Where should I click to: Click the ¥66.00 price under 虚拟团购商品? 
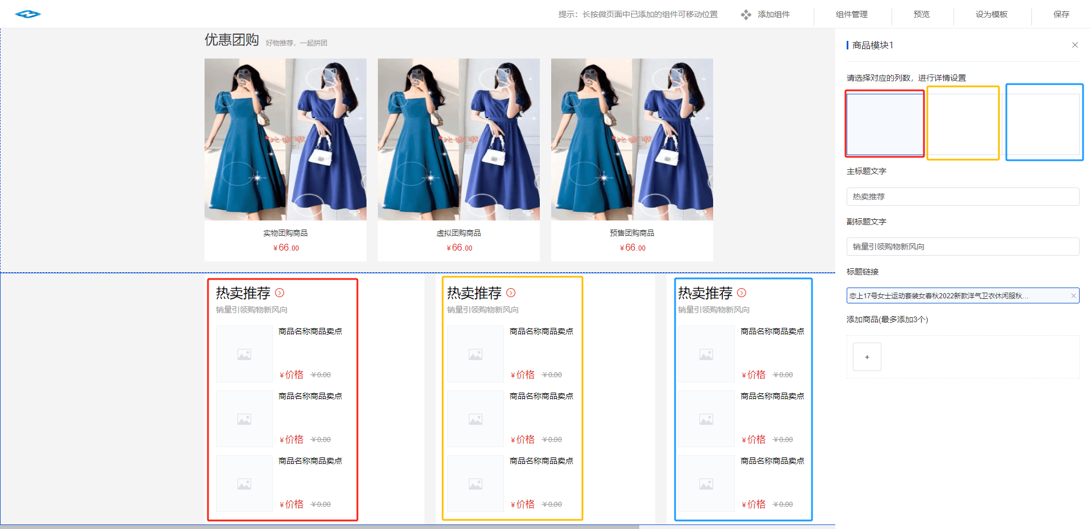459,248
